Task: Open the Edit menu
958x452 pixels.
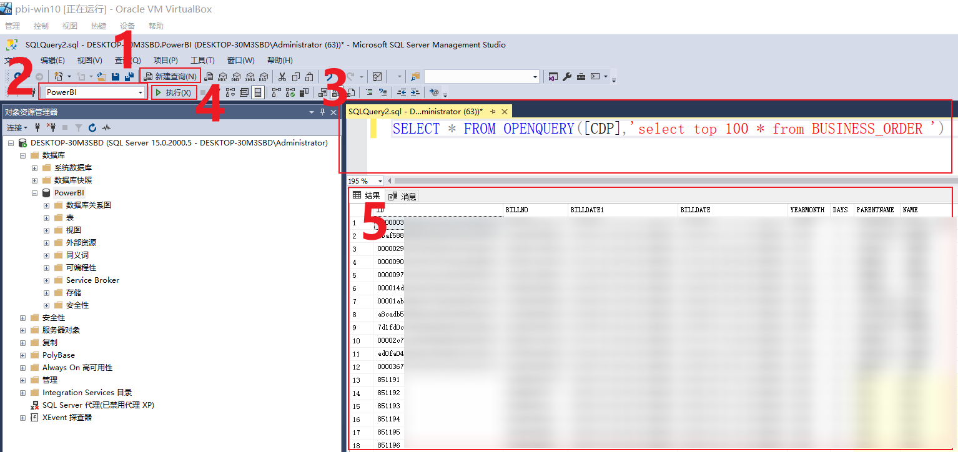Action: [52, 61]
